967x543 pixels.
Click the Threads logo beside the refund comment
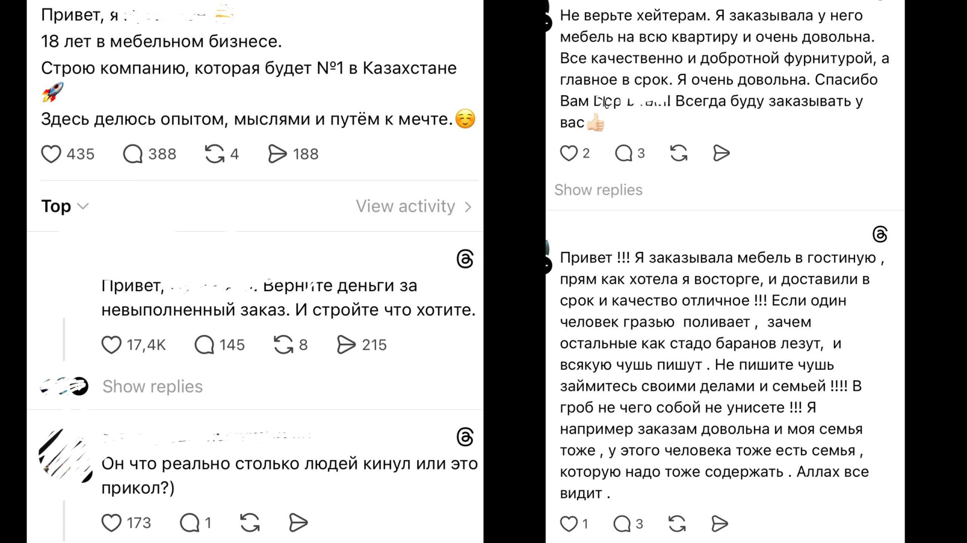point(465,259)
